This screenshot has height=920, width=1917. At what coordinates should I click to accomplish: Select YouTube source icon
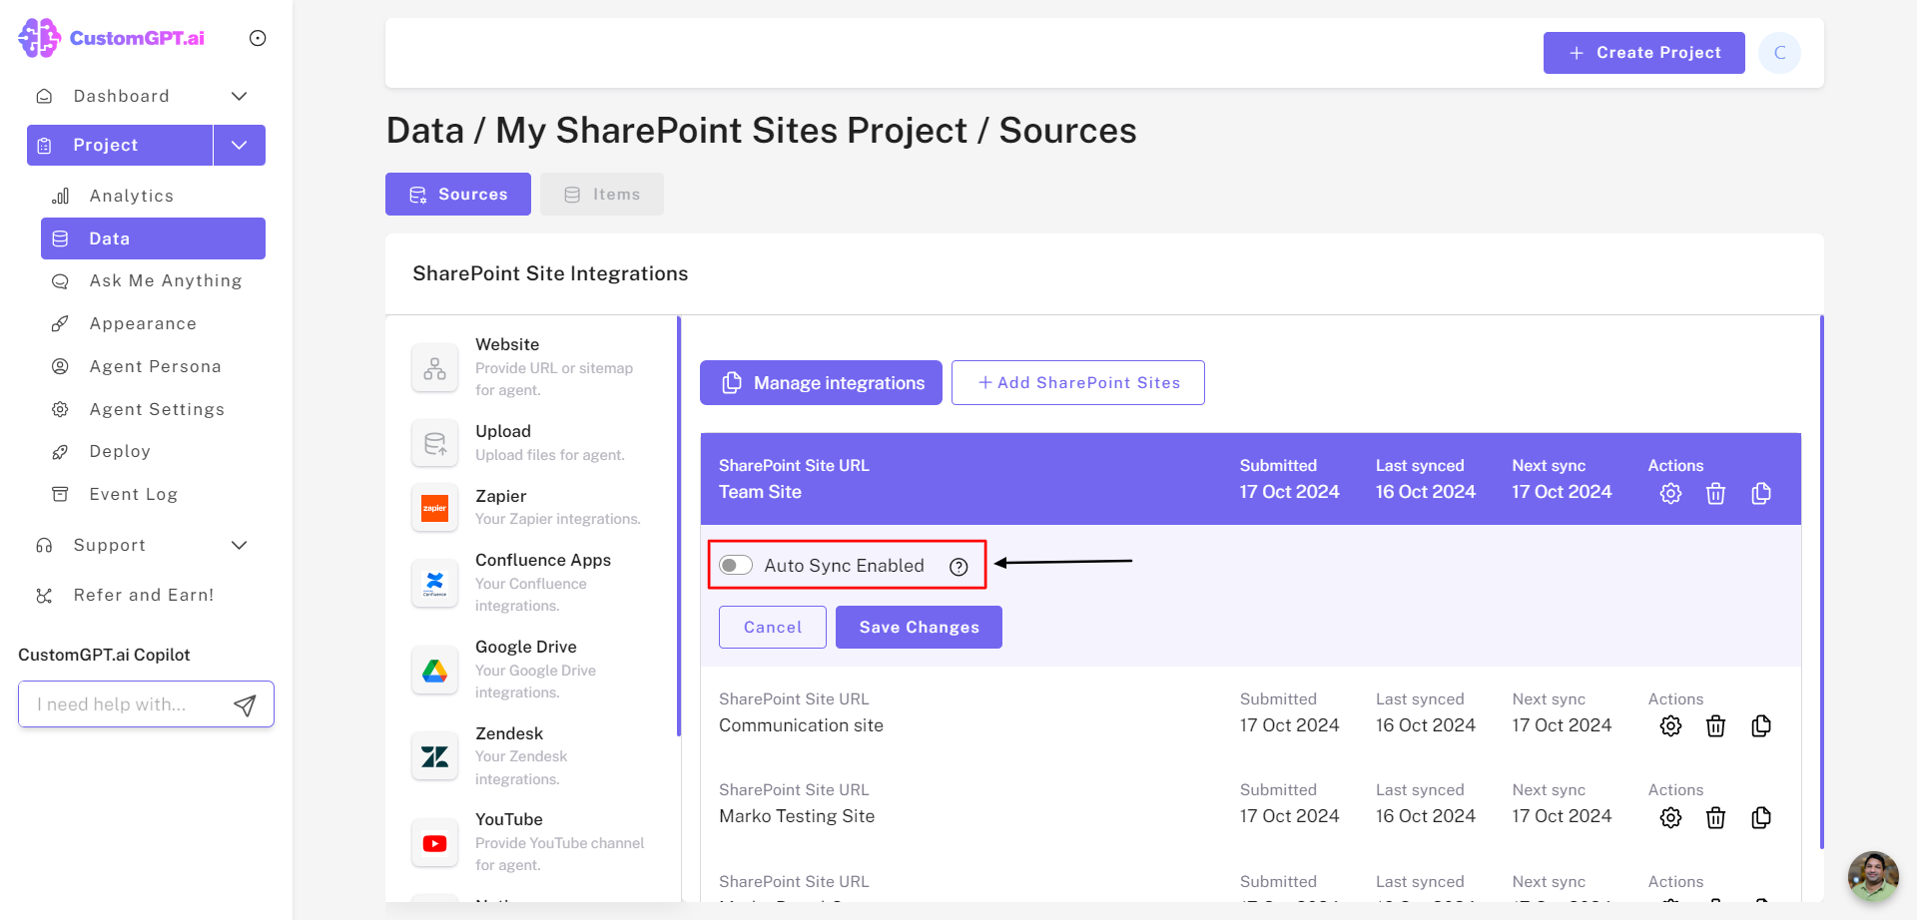pyautogui.click(x=434, y=843)
